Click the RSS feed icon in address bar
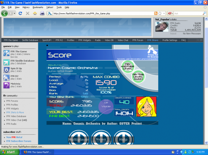 point(156,13)
